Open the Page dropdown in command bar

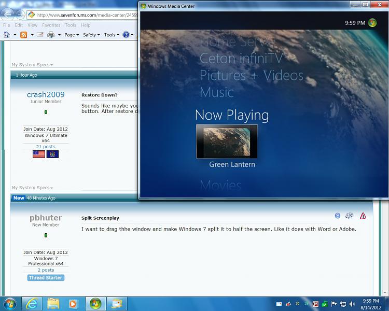(x=72, y=35)
